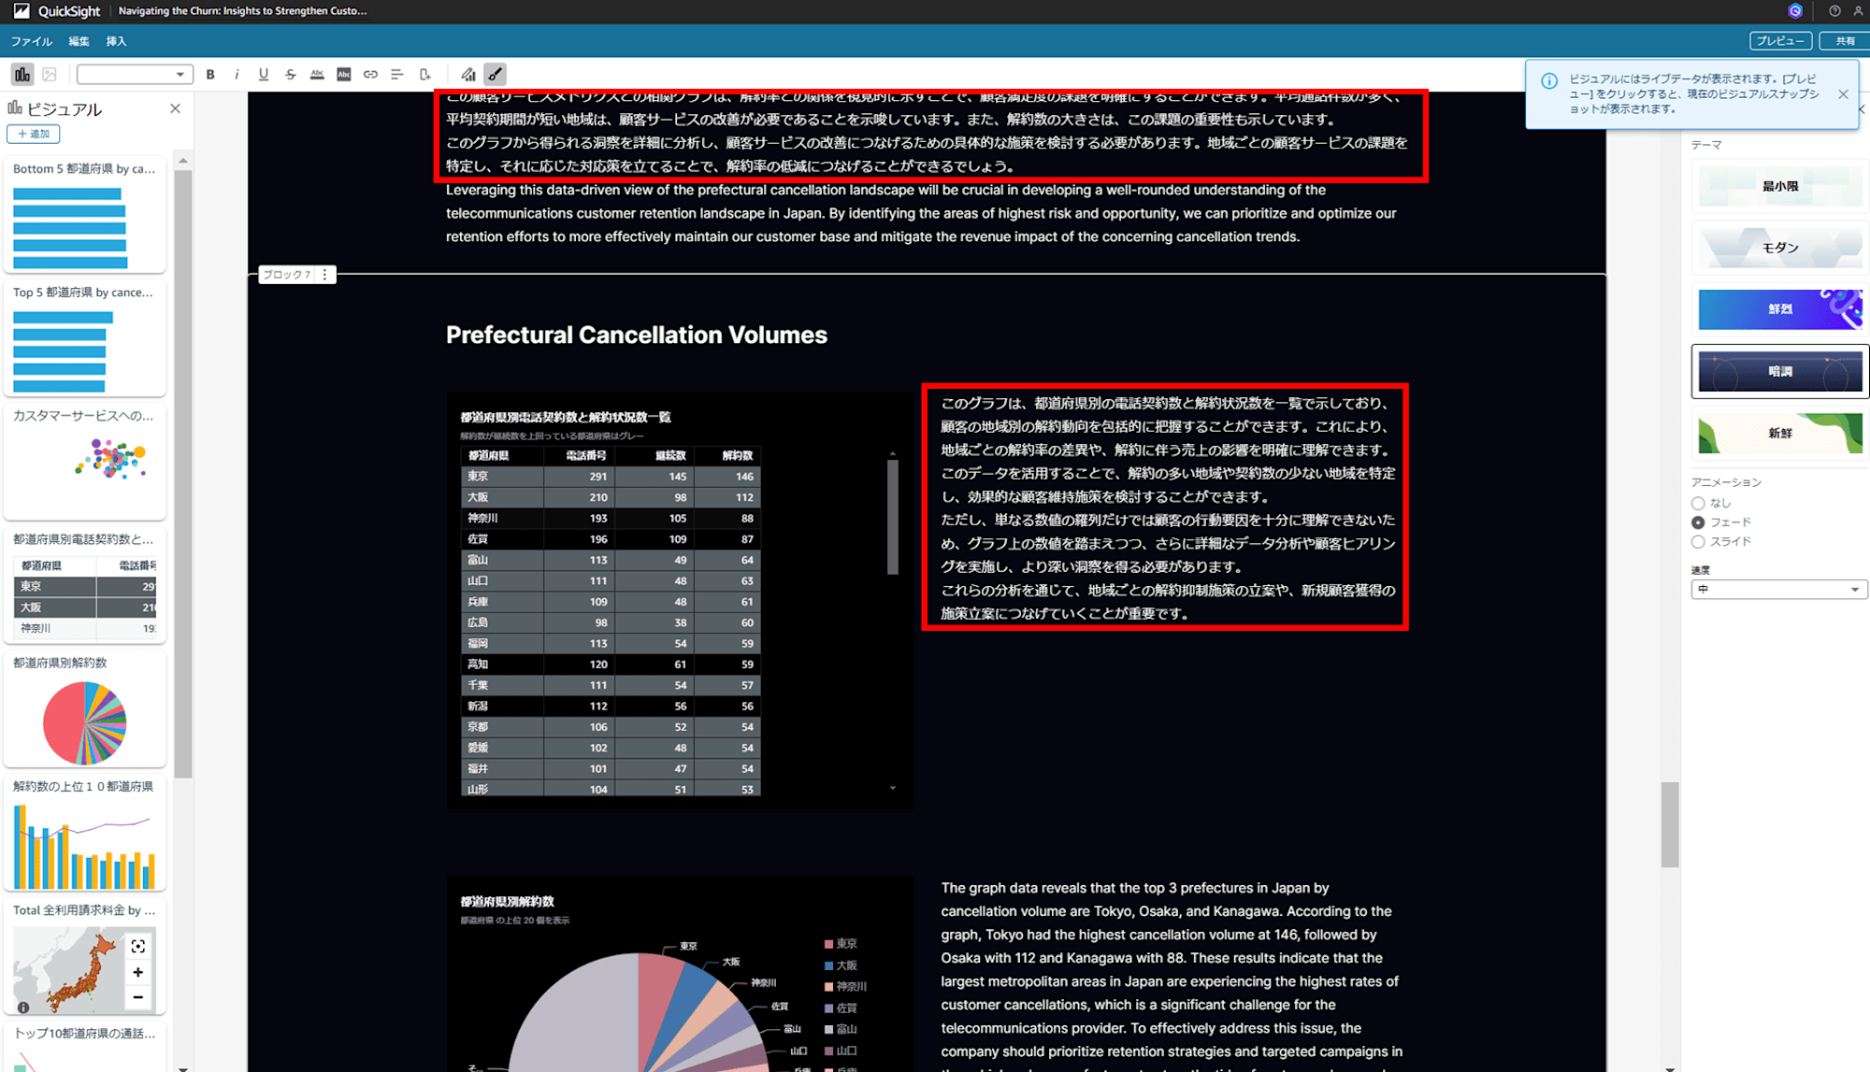Viewport: 1870px width, 1072px height.
Task: Click the table's scroll down arrow
Action: (893, 789)
